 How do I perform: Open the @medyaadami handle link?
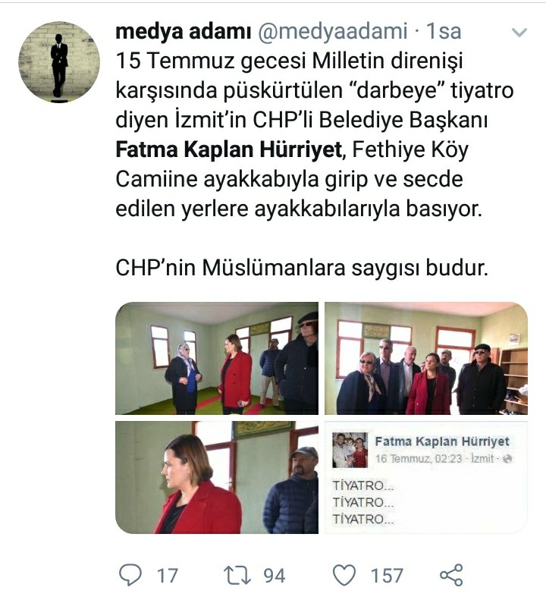click(332, 31)
